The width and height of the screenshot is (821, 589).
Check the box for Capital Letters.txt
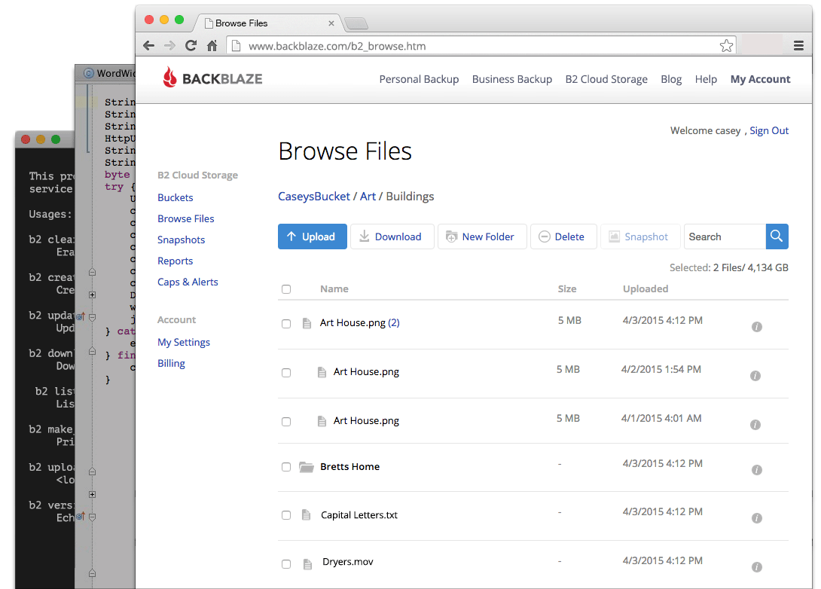pos(286,516)
